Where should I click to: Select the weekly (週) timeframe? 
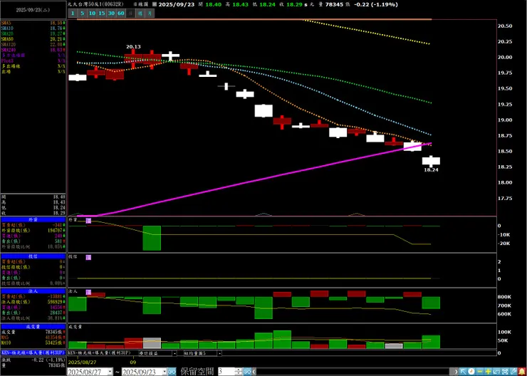tap(140, 14)
